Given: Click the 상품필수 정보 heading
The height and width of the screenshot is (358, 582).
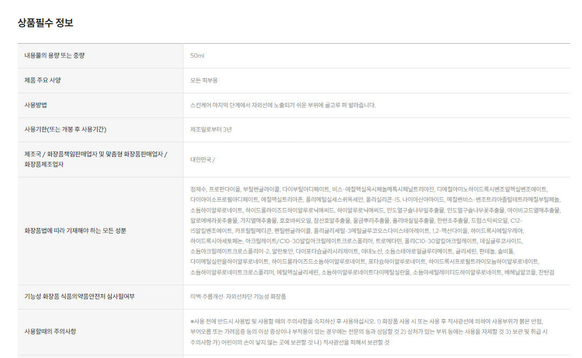Looking at the screenshot, I should tap(45, 23).
